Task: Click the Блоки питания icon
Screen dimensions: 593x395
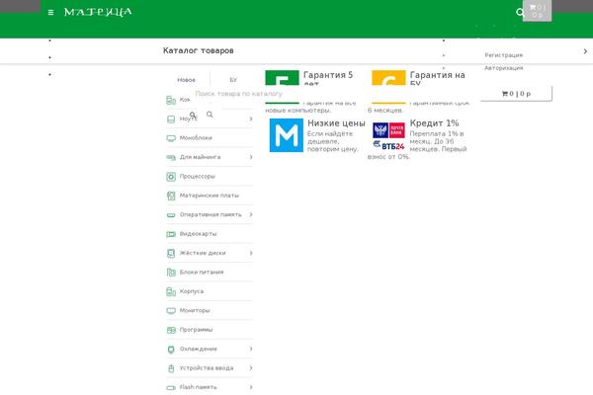Action: (171, 273)
